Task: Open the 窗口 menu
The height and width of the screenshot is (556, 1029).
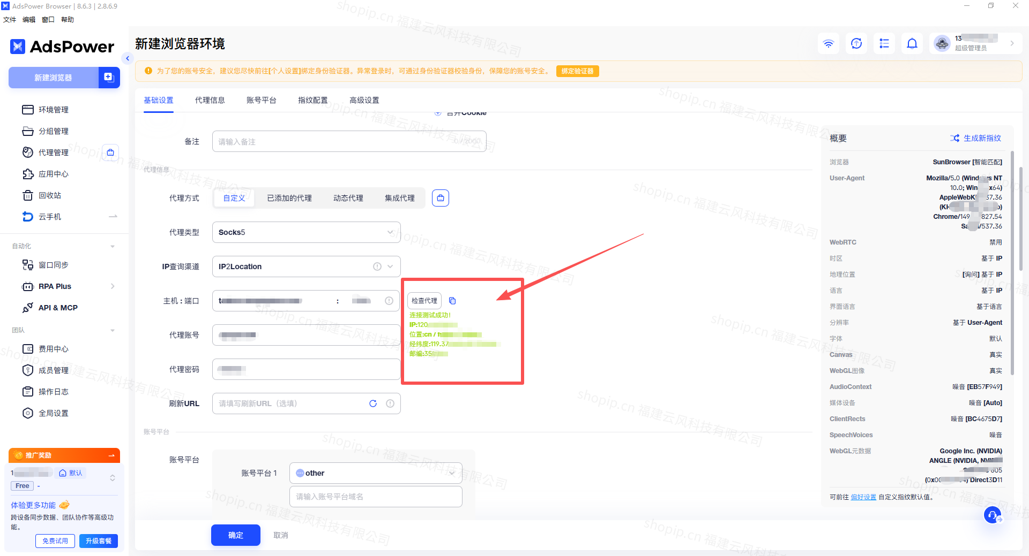Action: pos(48,20)
